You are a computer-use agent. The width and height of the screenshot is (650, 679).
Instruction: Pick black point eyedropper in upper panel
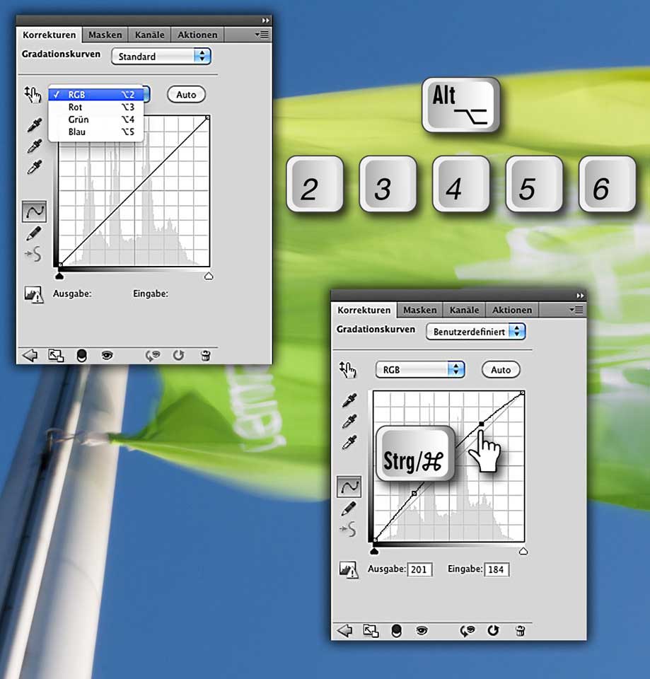35,124
